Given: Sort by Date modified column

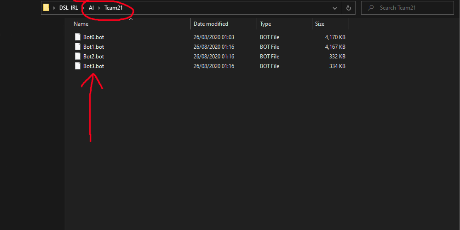Looking at the screenshot, I should tap(211, 24).
